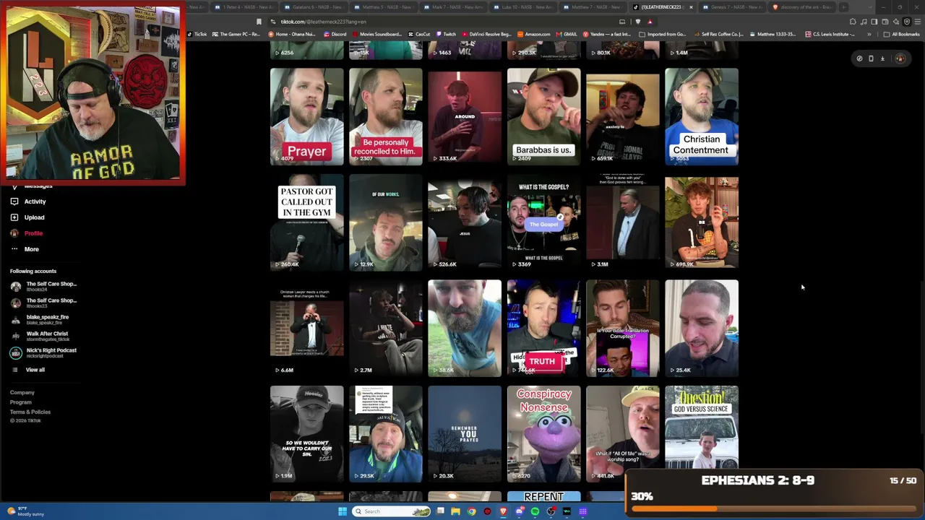Switch to the Mark 7 - NASB tab

[453, 7]
